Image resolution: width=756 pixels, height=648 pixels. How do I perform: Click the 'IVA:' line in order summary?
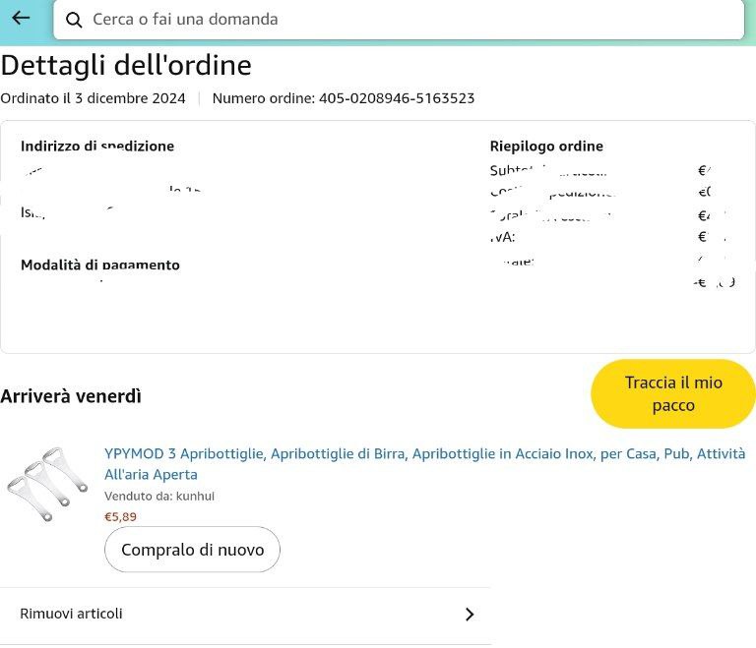(x=502, y=237)
